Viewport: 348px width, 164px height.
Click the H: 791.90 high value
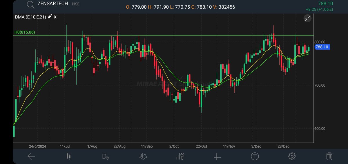pyautogui.click(x=158, y=7)
